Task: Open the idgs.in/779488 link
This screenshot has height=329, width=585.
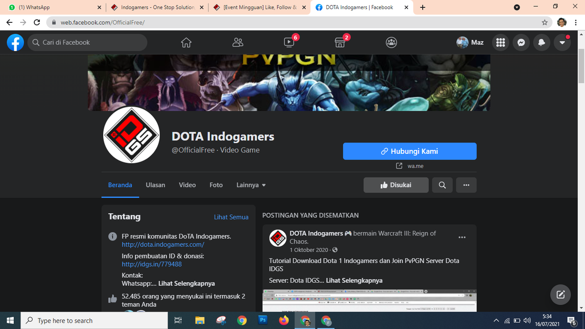Action: click(x=152, y=264)
